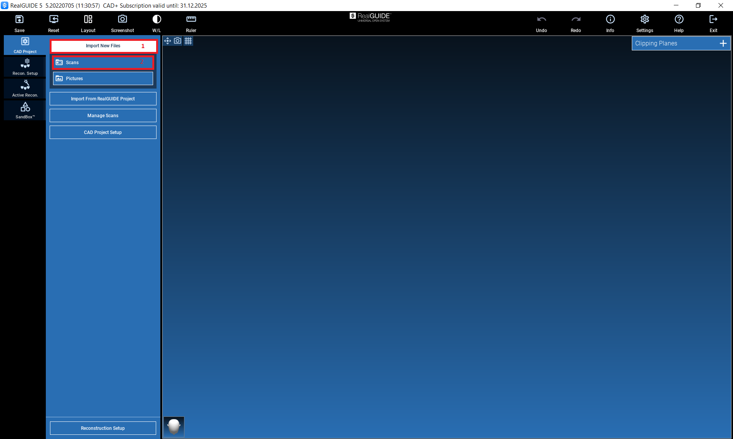Click the Undo arrow icon
Screen dimensions: 733x439
541,19
